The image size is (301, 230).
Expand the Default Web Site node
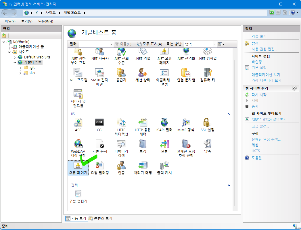[x=15, y=57]
